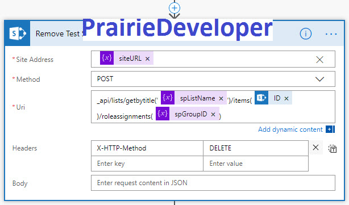The height and width of the screenshot is (205, 349).
Task: Click the _api/lists/getbytitle Uri text
Action: pos(127,101)
